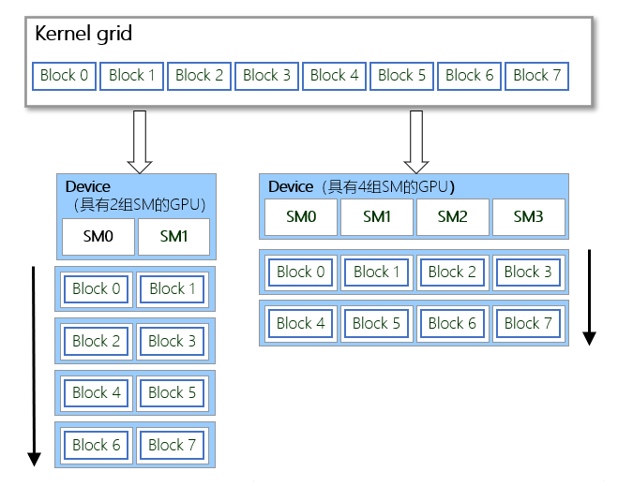Select Block 3 in the Kernel grid row
The width and height of the screenshot is (618, 486).
pos(267,76)
